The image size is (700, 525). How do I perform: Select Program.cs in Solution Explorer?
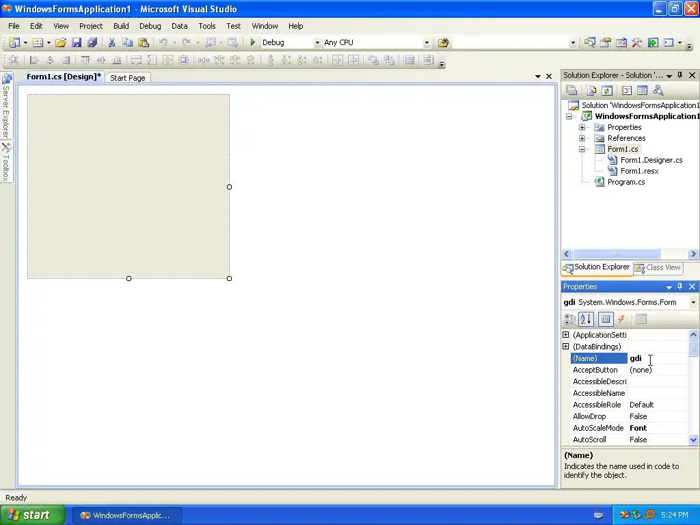pos(626,182)
